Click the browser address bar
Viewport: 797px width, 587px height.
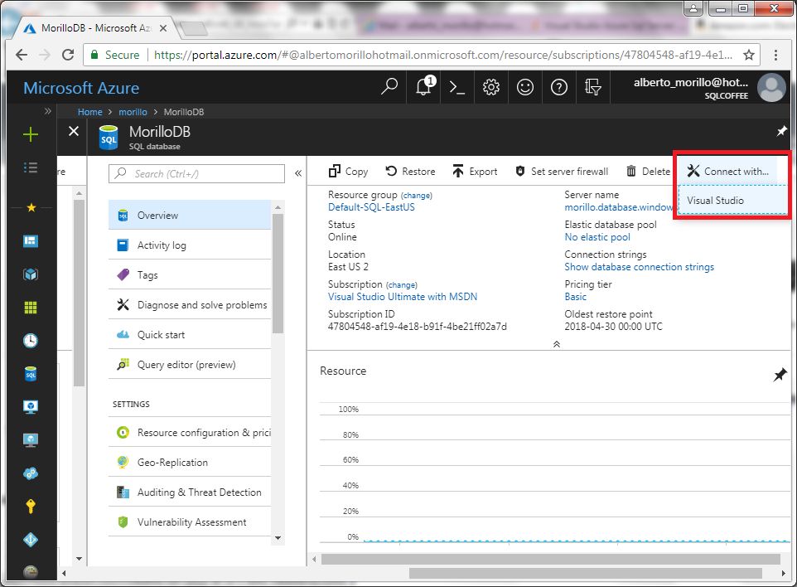422,55
